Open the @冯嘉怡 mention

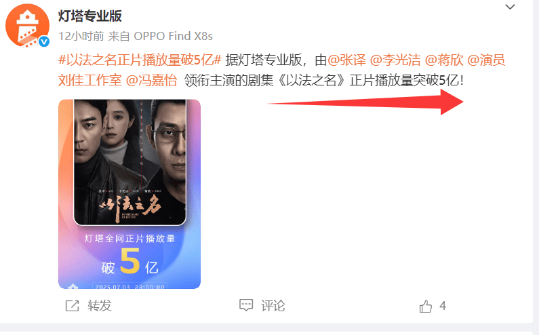[x=152, y=80]
